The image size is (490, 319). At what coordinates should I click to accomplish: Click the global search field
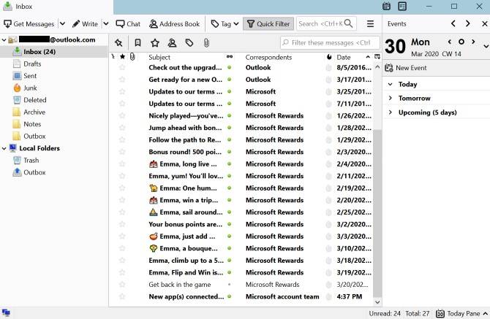coord(326,23)
